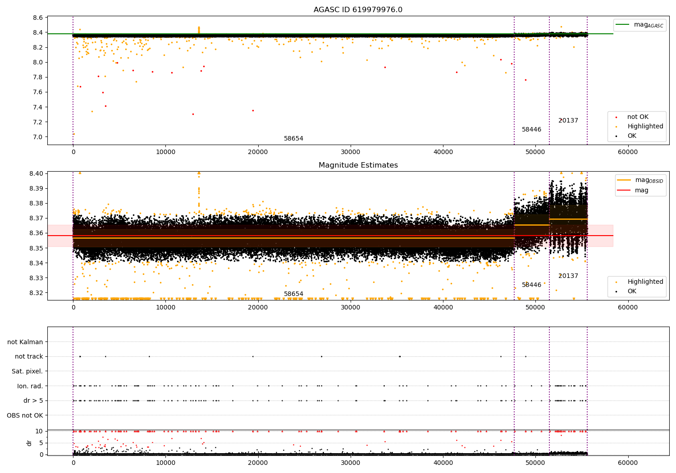This screenshot has width=676, height=473.
Task: Click the "AGASC ID 619979976.0" plot title
Action: click(358, 10)
